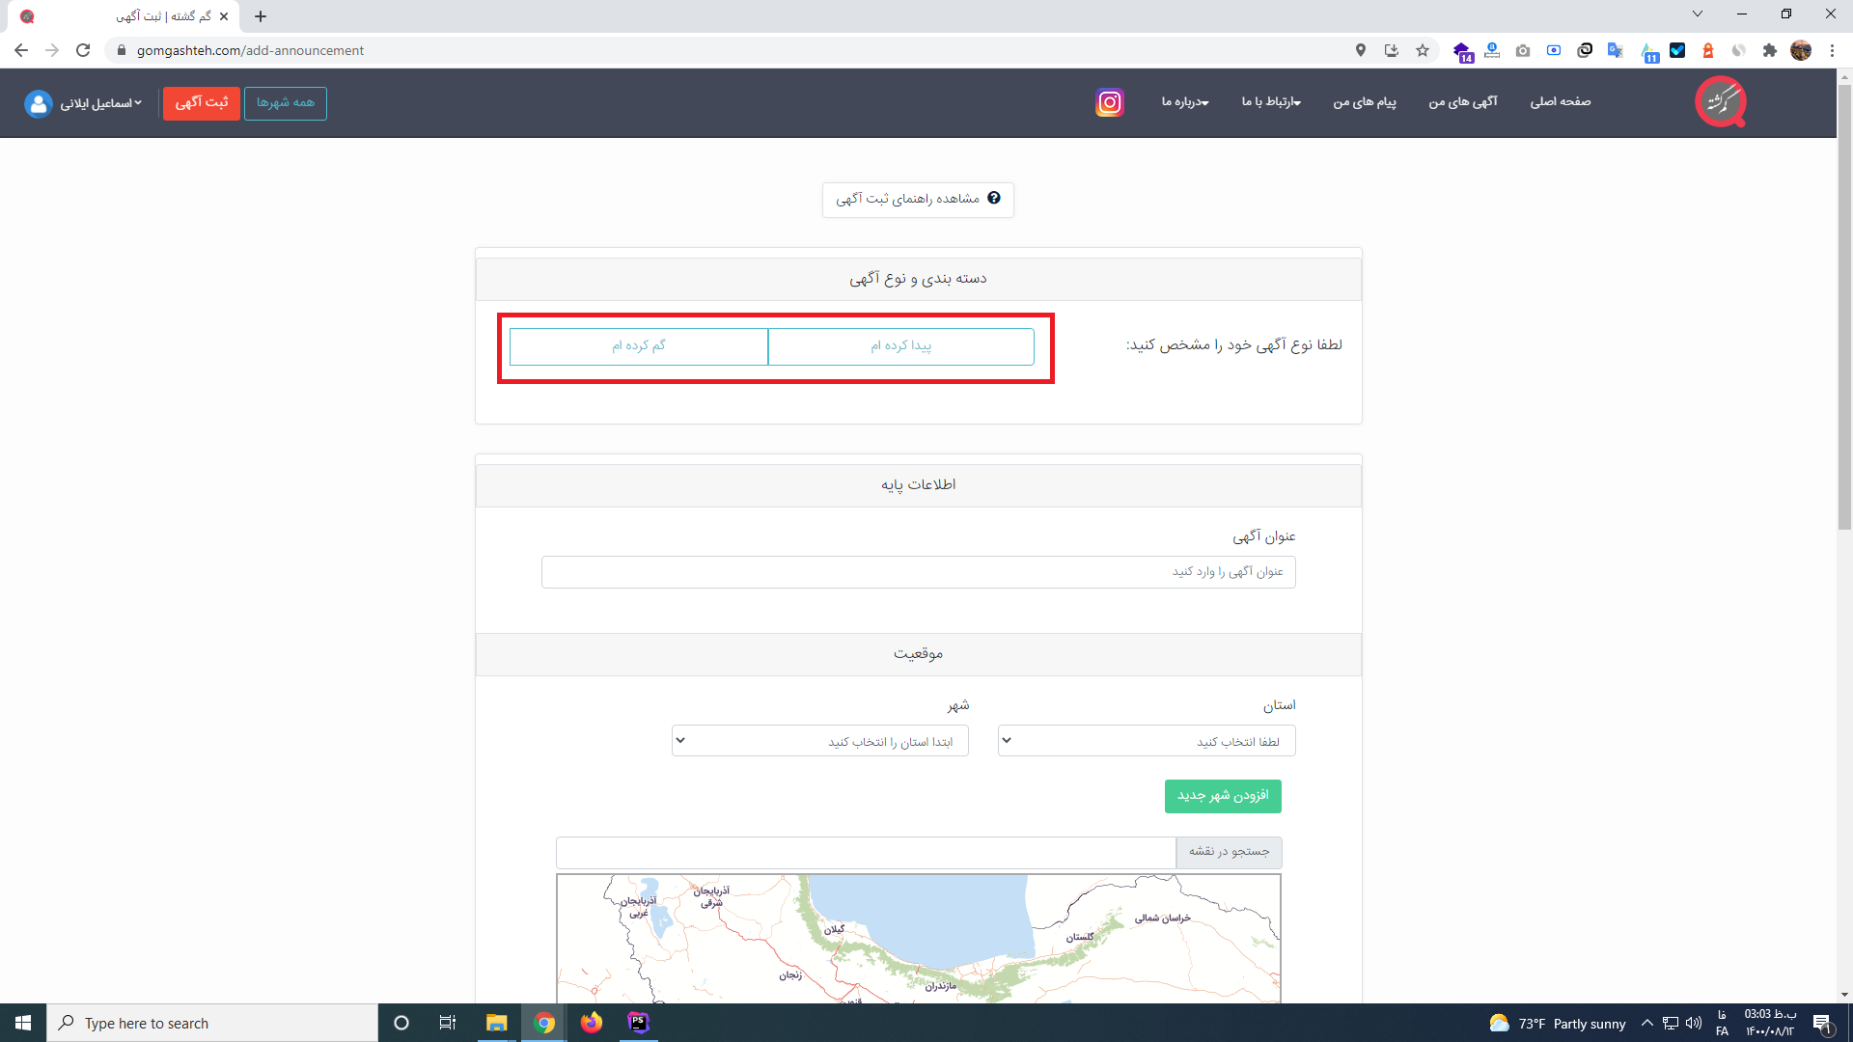Screen dimensions: 1853x1042
Task: Expand the 'درباره ما' menu
Action: click(x=1185, y=102)
